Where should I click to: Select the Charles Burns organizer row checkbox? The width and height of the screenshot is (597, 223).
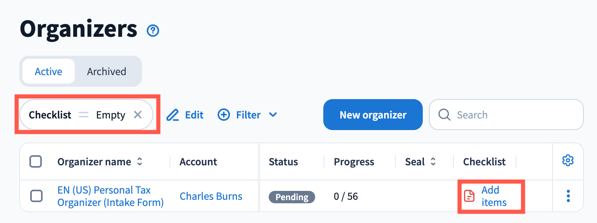coord(36,196)
